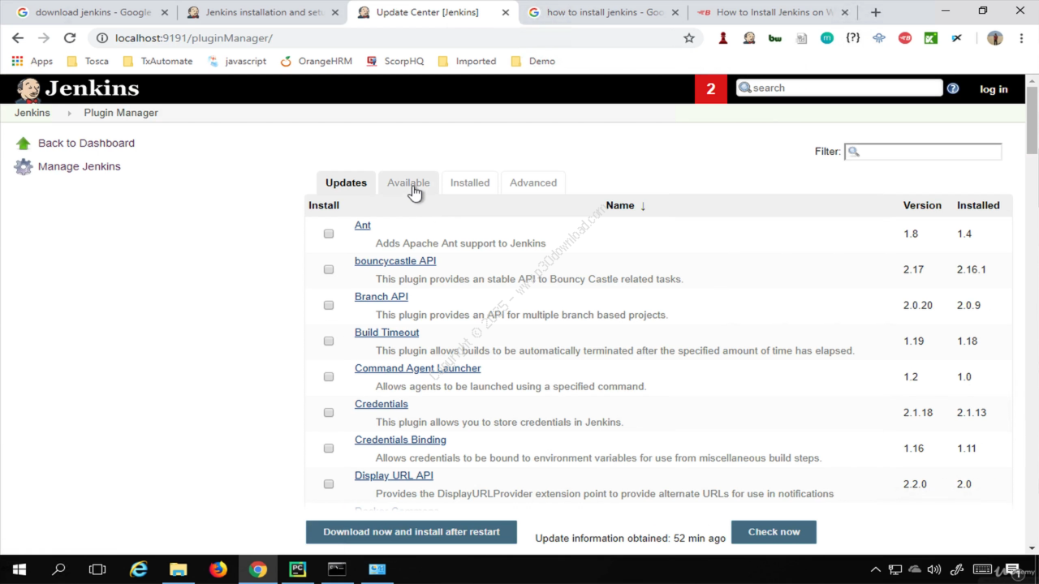Switch to the how to install jenkins tab
Screen dimensions: 1039x584
pos(602,12)
